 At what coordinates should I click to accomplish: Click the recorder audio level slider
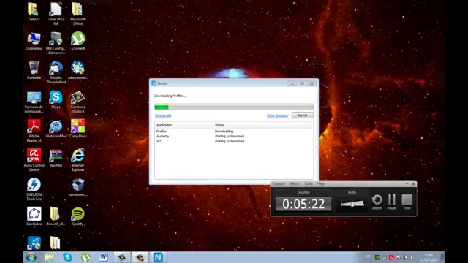[x=352, y=203]
